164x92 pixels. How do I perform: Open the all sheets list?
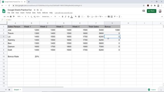tap(9, 90)
